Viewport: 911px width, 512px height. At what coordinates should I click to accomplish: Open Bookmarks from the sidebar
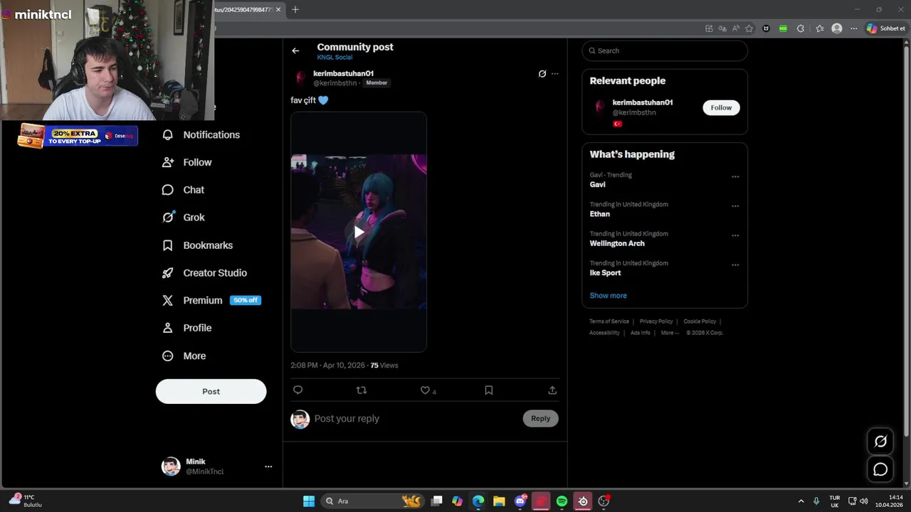(198, 245)
